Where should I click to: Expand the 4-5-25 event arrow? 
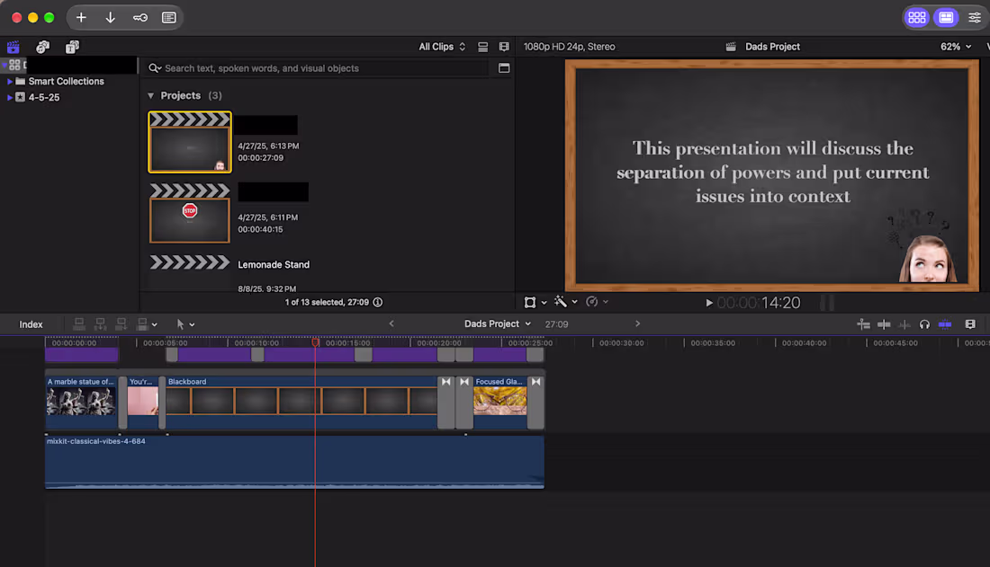click(10, 97)
